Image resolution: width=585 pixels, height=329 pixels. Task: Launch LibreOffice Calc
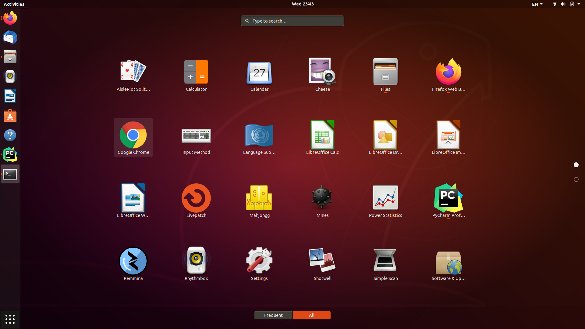[x=322, y=137]
